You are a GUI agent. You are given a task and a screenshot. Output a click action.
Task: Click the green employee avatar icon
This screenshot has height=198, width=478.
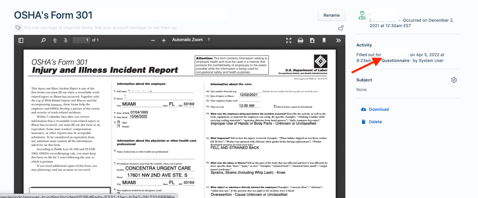point(362,15)
